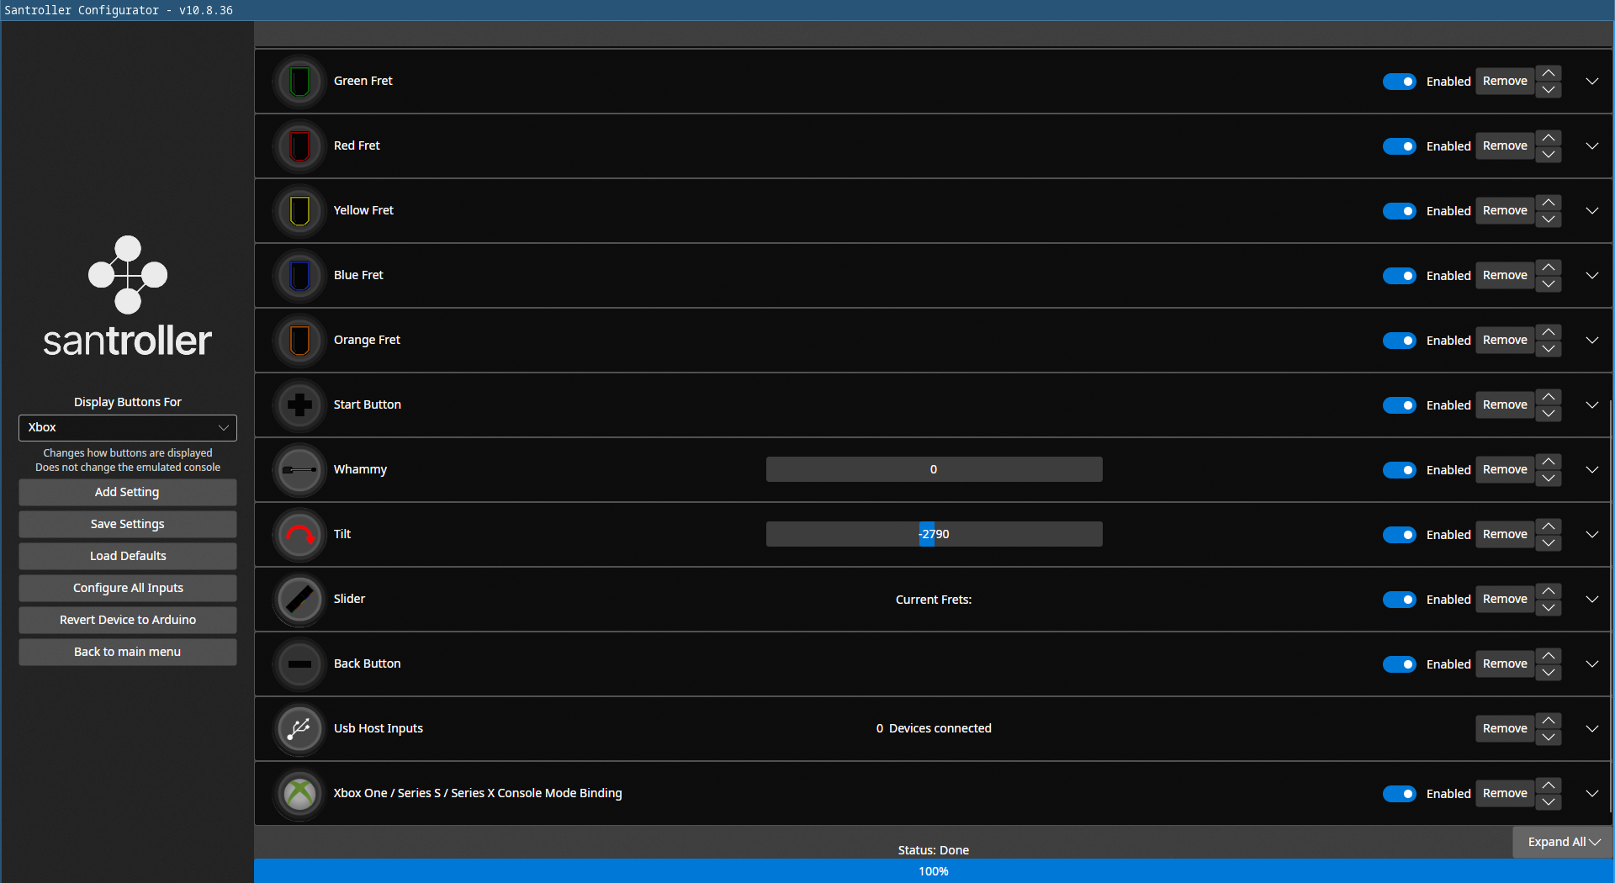Expand the Slider row
The image size is (1615, 883).
point(1591,600)
